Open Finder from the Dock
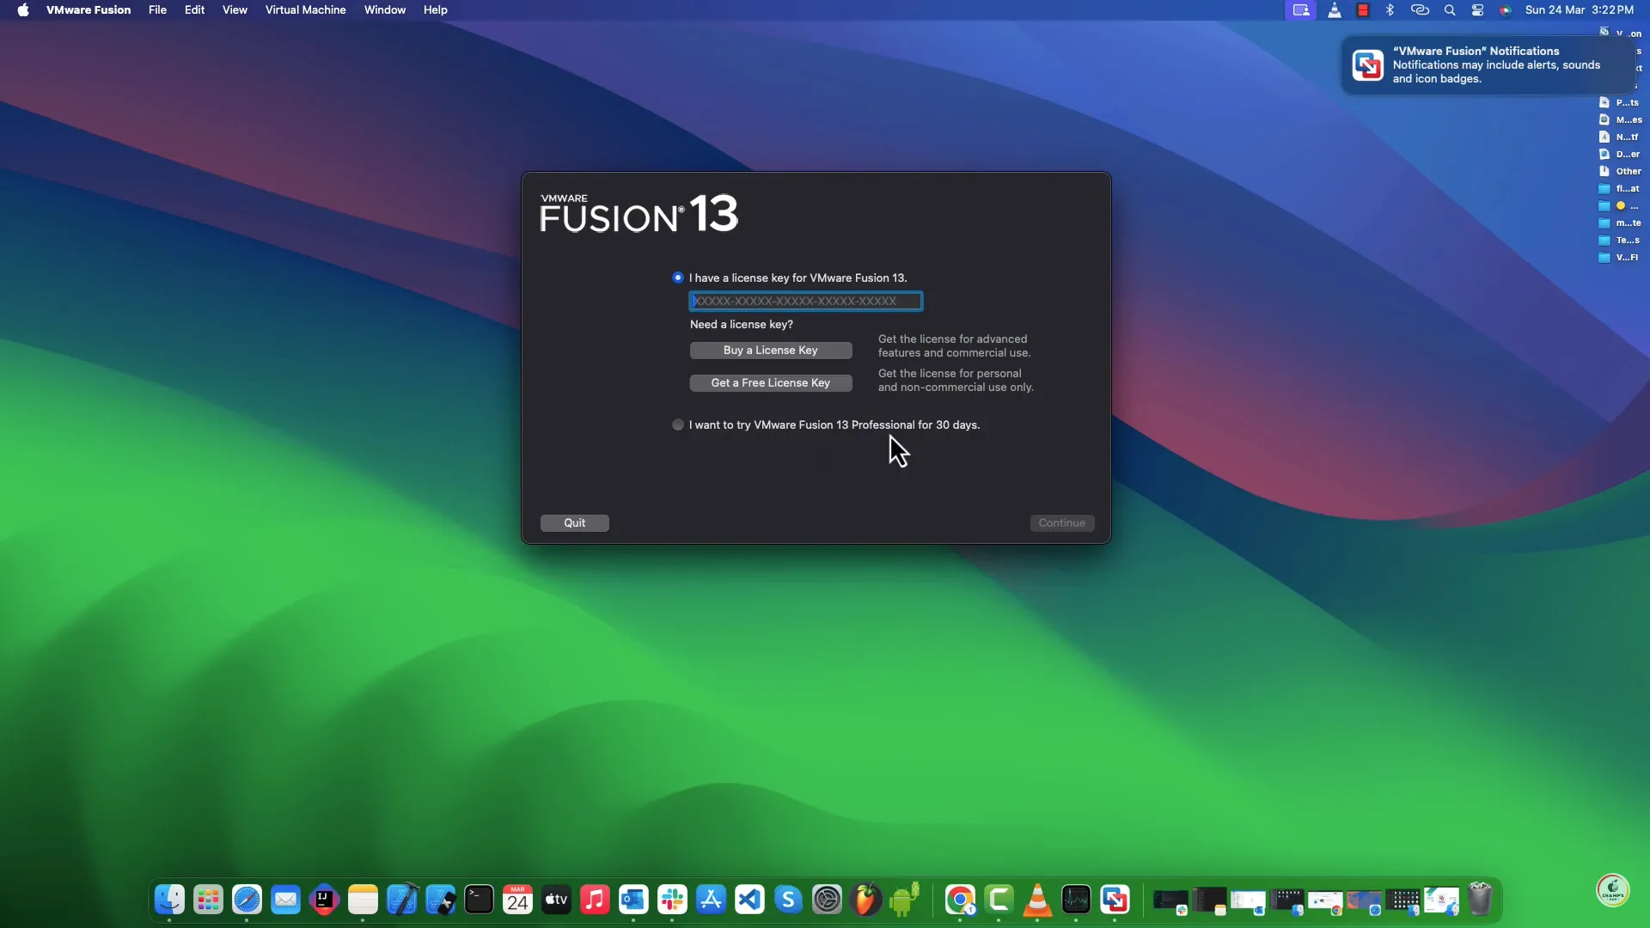The image size is (1650, 928). (169, 900)
